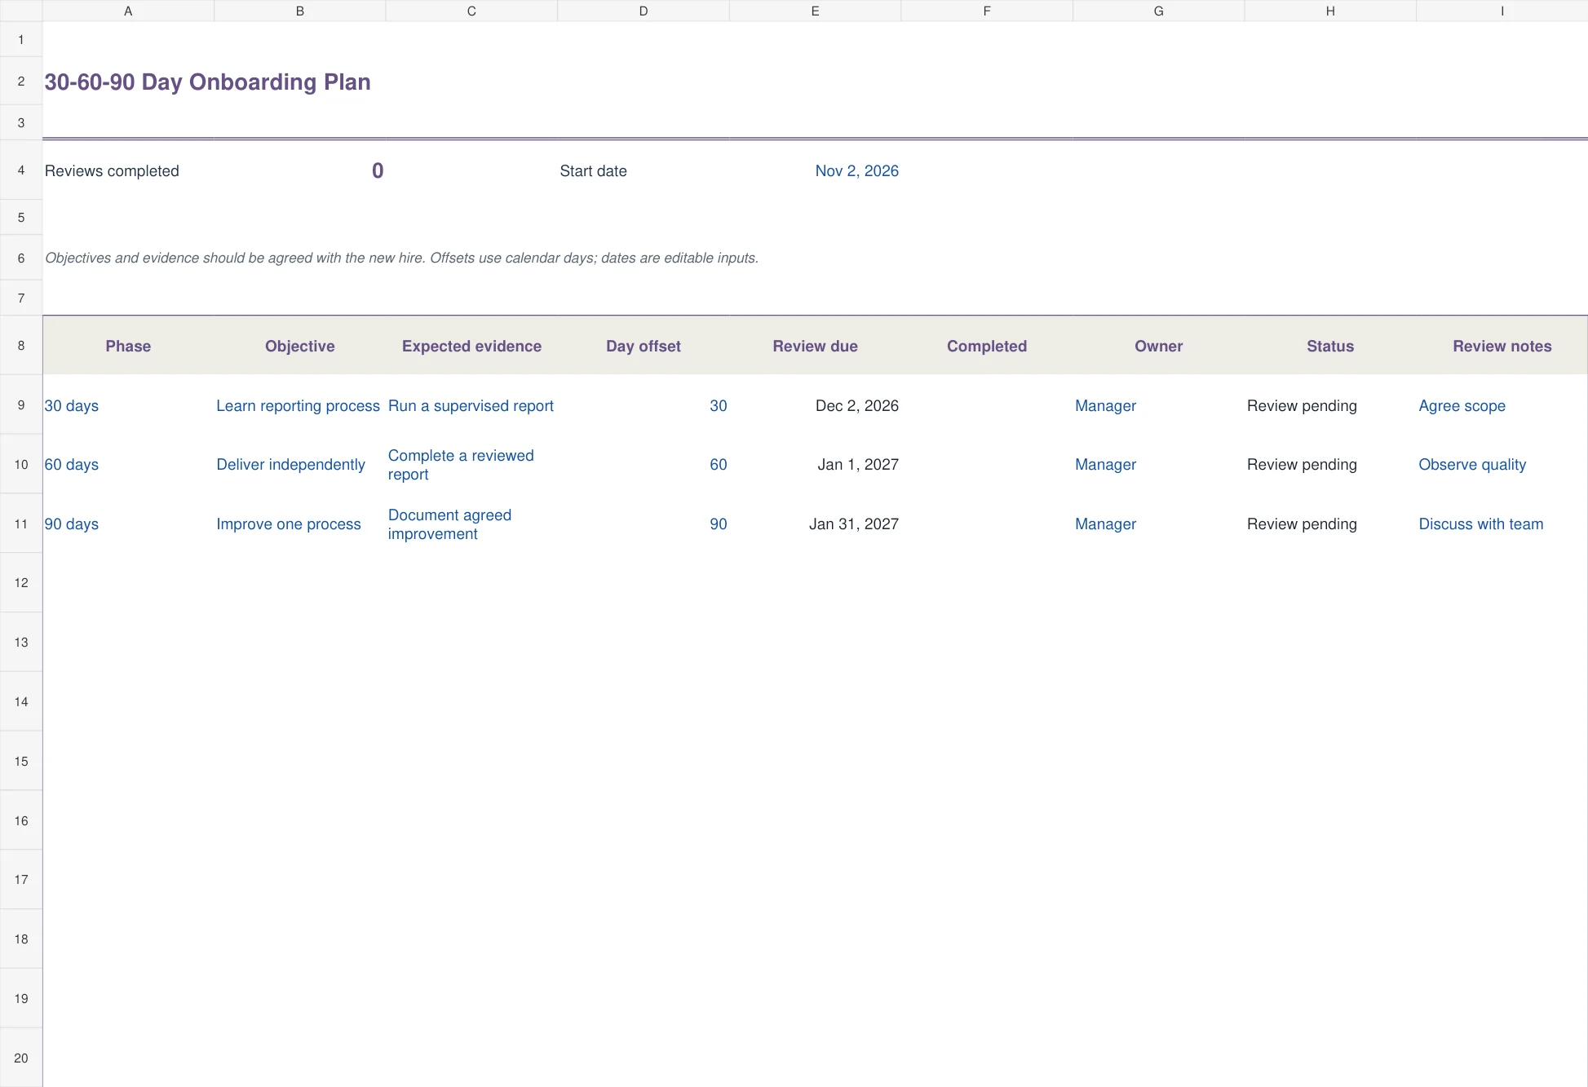Select row 9 header
Image resolution: width=1588 pixels, height=1087 pixels.
pyautogui.click(x=21, y=405)
